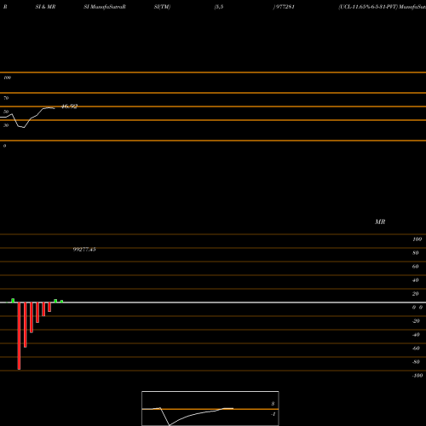This screenshot has height=426, width=426.
Task: Click the MunafaSutra RSI header text
Action: click(x=105, y=7)
